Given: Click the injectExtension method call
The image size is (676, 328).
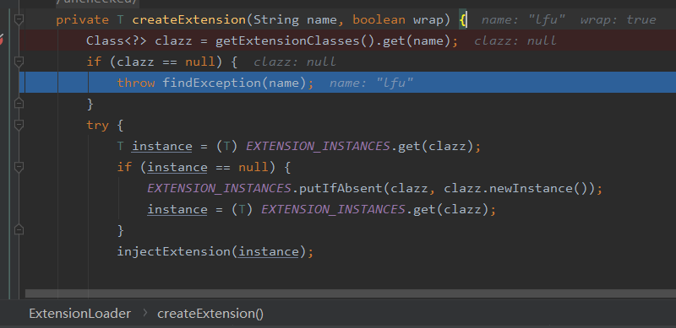Looking at the screenshot, I should [x=175, y=251].
